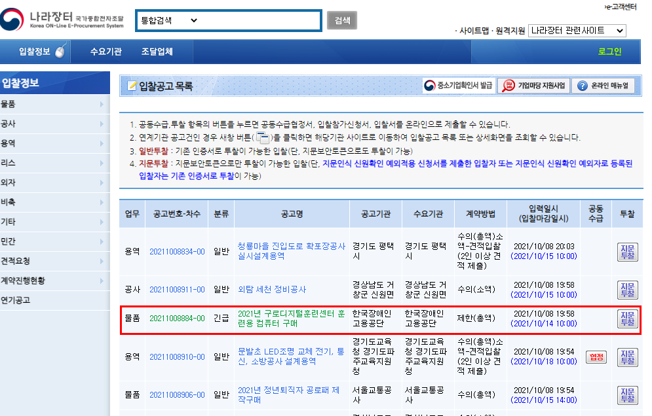Expand the 공사 sidebar arrow
652x416 pixels.
click(102, 124)
